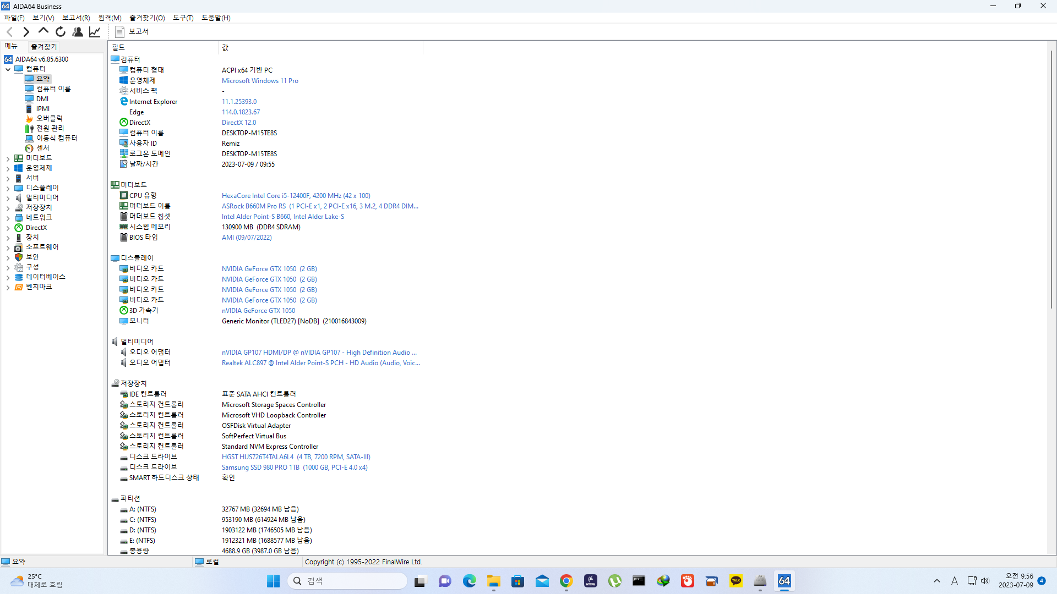Click the 소프트웨어 tree icon

tap(19, 248)
